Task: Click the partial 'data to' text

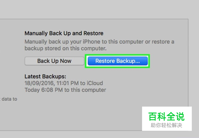Action: pos(9,99)
